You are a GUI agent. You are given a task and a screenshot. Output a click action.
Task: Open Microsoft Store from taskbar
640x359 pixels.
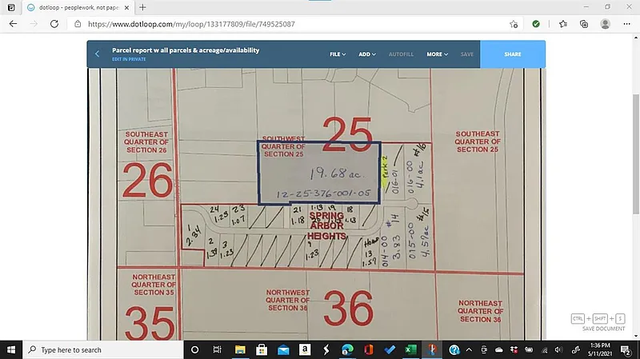pyautogui.click(x=262, y=349)
